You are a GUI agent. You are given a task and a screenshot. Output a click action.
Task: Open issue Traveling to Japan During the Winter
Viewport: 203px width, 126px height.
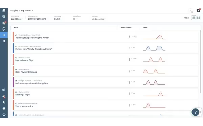[x=32, y=38]
